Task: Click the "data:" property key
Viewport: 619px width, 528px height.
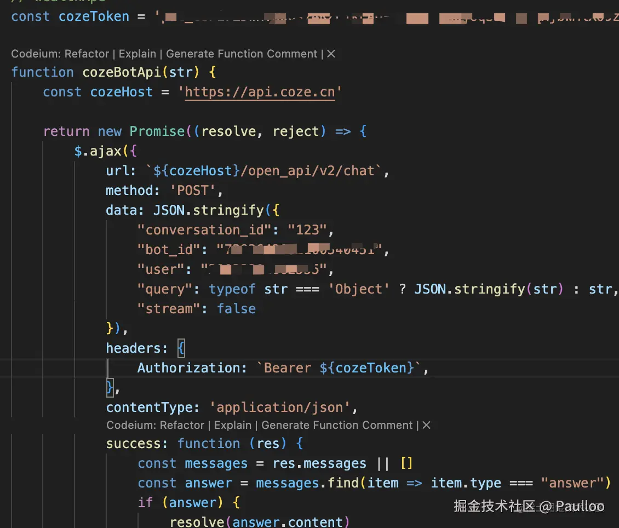Action: click(x=125, y=210)
